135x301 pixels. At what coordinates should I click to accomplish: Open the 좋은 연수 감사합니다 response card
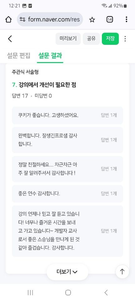[67, 193]
